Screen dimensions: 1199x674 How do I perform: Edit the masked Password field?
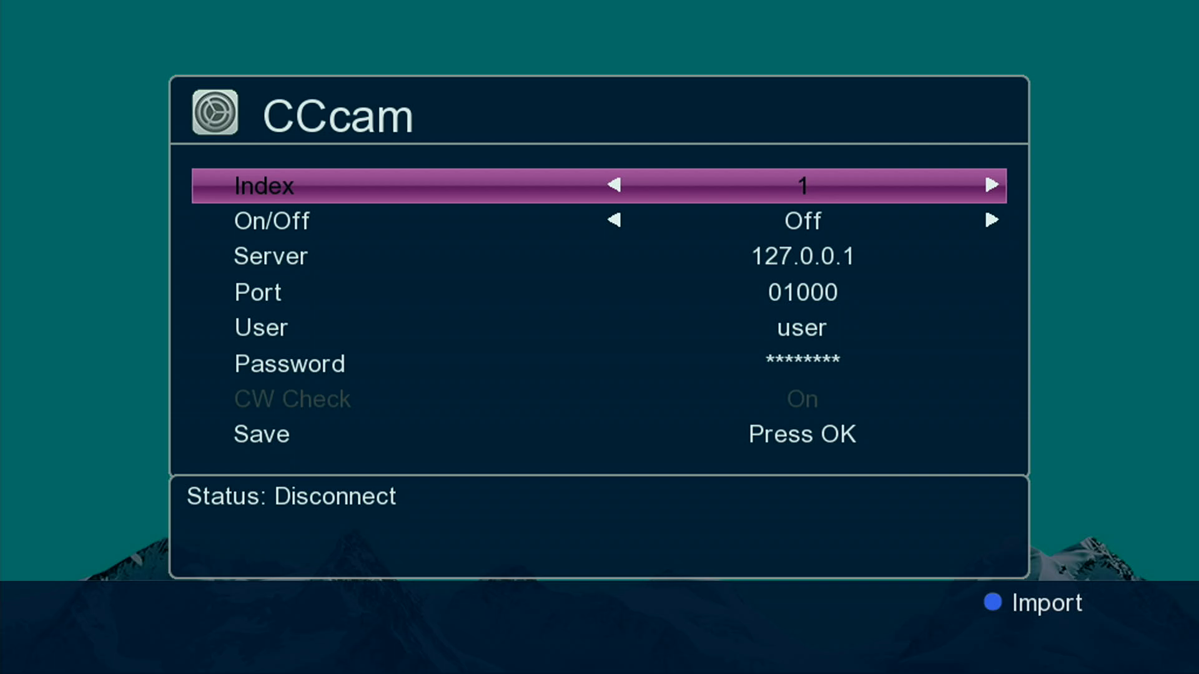pos(802,361)
